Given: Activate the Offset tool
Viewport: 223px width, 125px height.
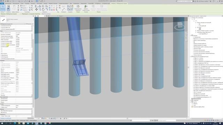Looking at the screenshot, I should 40,6.
